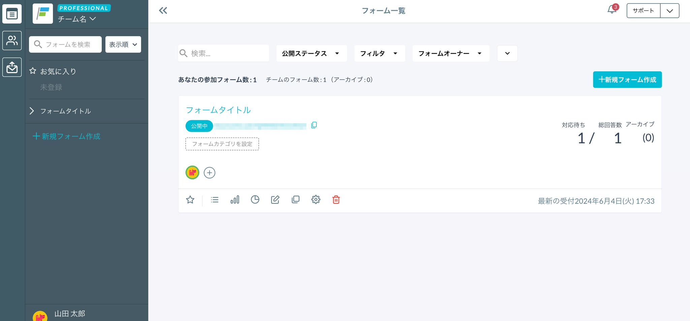Click the sidebar フォームを検索 field

pos(65,44)
